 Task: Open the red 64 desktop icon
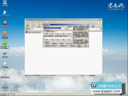[x=5, y=24]
